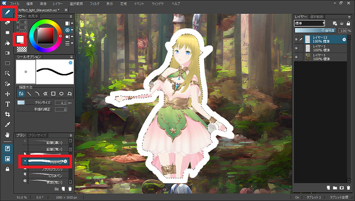Open the レイヤー menu in menu bar

(x=58, y=4)
